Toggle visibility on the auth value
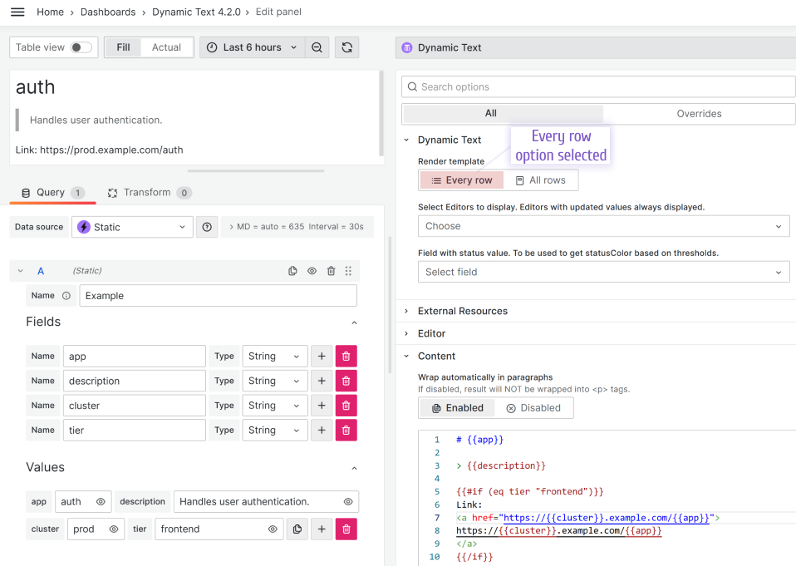The image size is (796, 566). (x=101, y=501)
